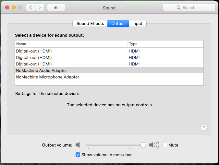Click the low volume speaker icon
Viewport: 219px width, 165px height.
(78, 145)
